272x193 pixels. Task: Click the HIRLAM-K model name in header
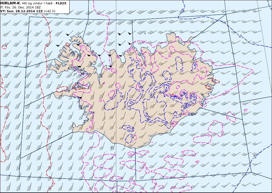click(x=10, y=3)
